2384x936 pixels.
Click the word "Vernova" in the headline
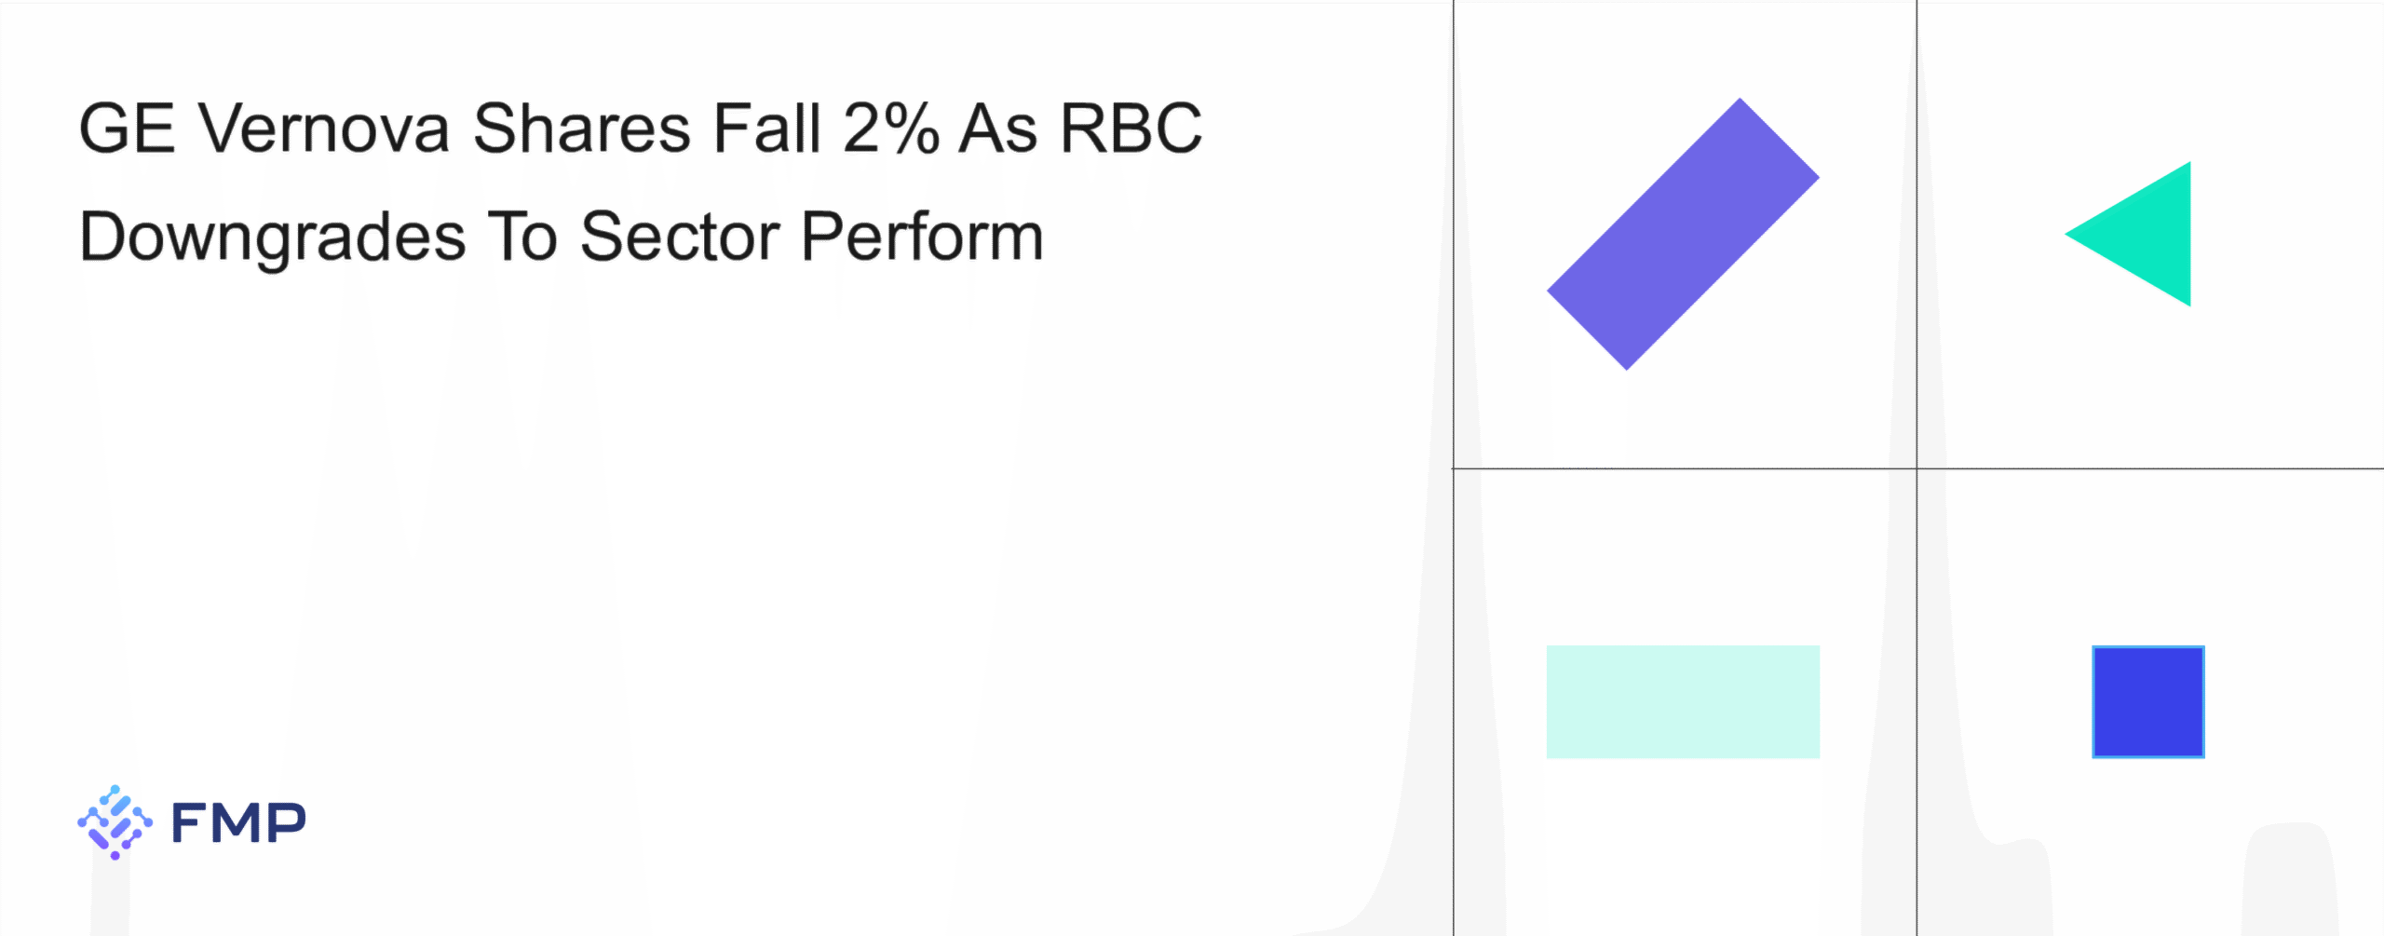[x=324, y=129]
